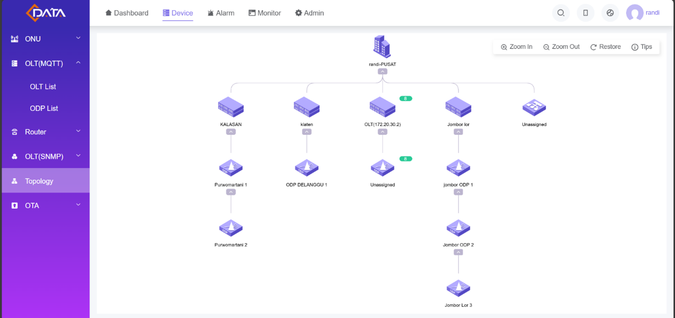Switch to the Monitor tab

coord(265,13)
